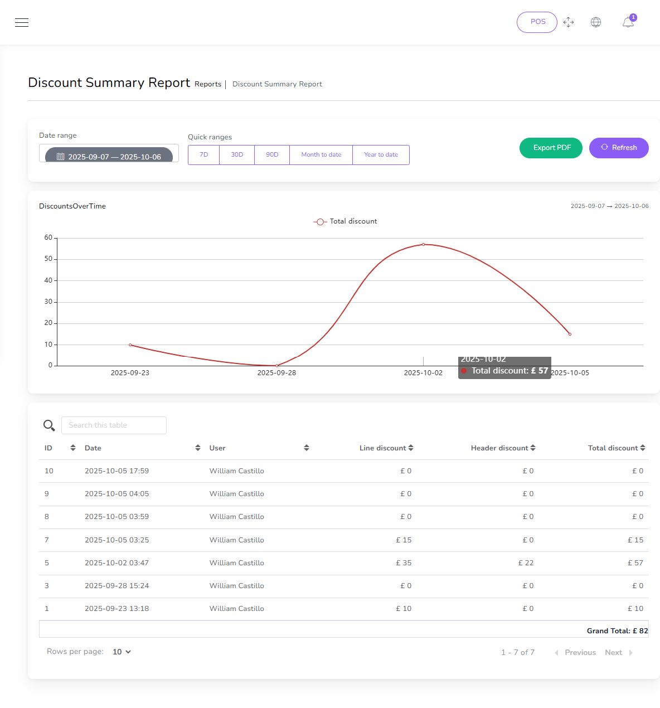Click chart point at 2025-10-02
Viewport: 660px width, 708px height.
point(423,244)
